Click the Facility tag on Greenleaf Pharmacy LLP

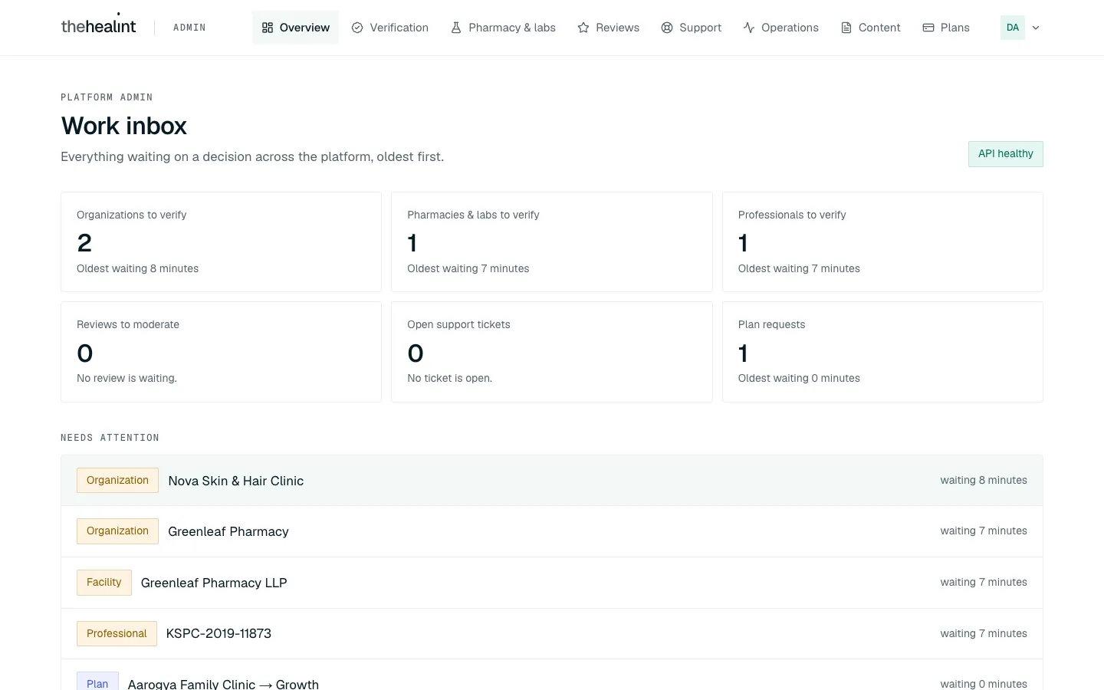pos(104,583)
